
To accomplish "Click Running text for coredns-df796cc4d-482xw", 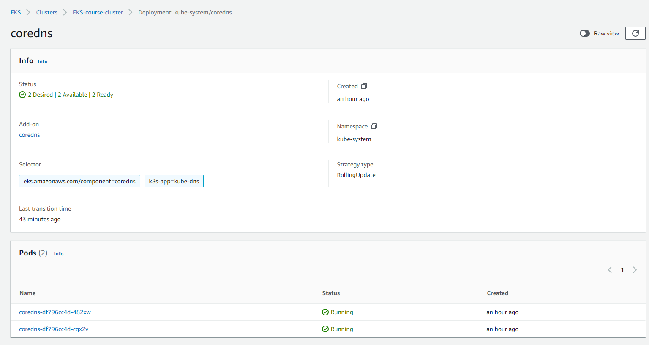I will tap(342, 312).
